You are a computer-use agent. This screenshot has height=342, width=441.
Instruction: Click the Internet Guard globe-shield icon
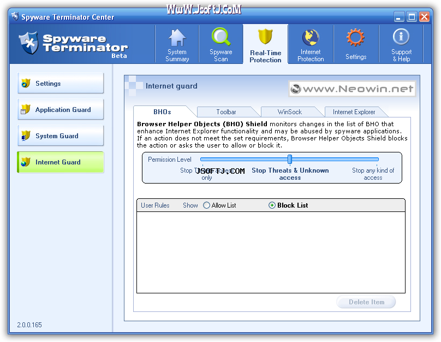(26, 162)
